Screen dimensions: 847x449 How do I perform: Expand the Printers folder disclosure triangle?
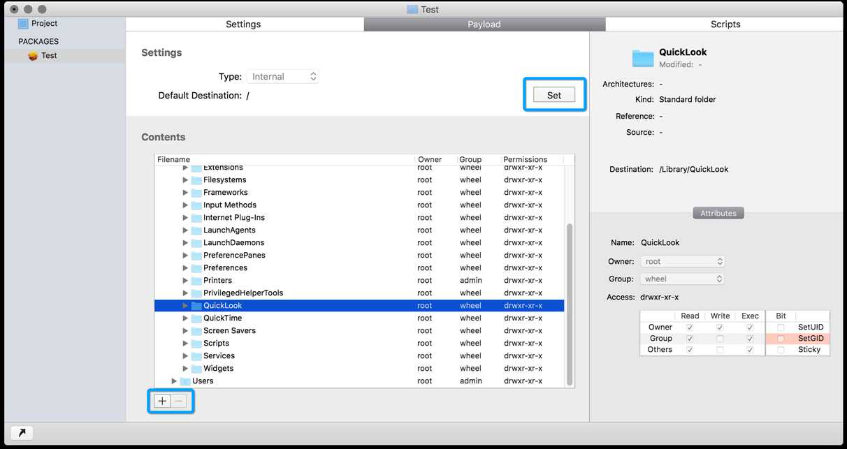coord(185,281)
